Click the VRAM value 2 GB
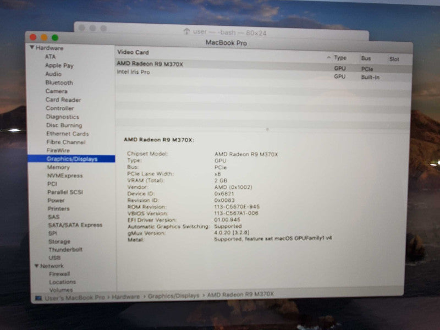This screenshot has height=330, width=440. tap(221, 180)
